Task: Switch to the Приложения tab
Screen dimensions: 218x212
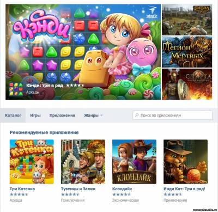Action: pyautogui.click(x=62, y=116)
